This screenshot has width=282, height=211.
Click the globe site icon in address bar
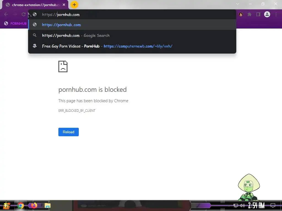[35, 14]
